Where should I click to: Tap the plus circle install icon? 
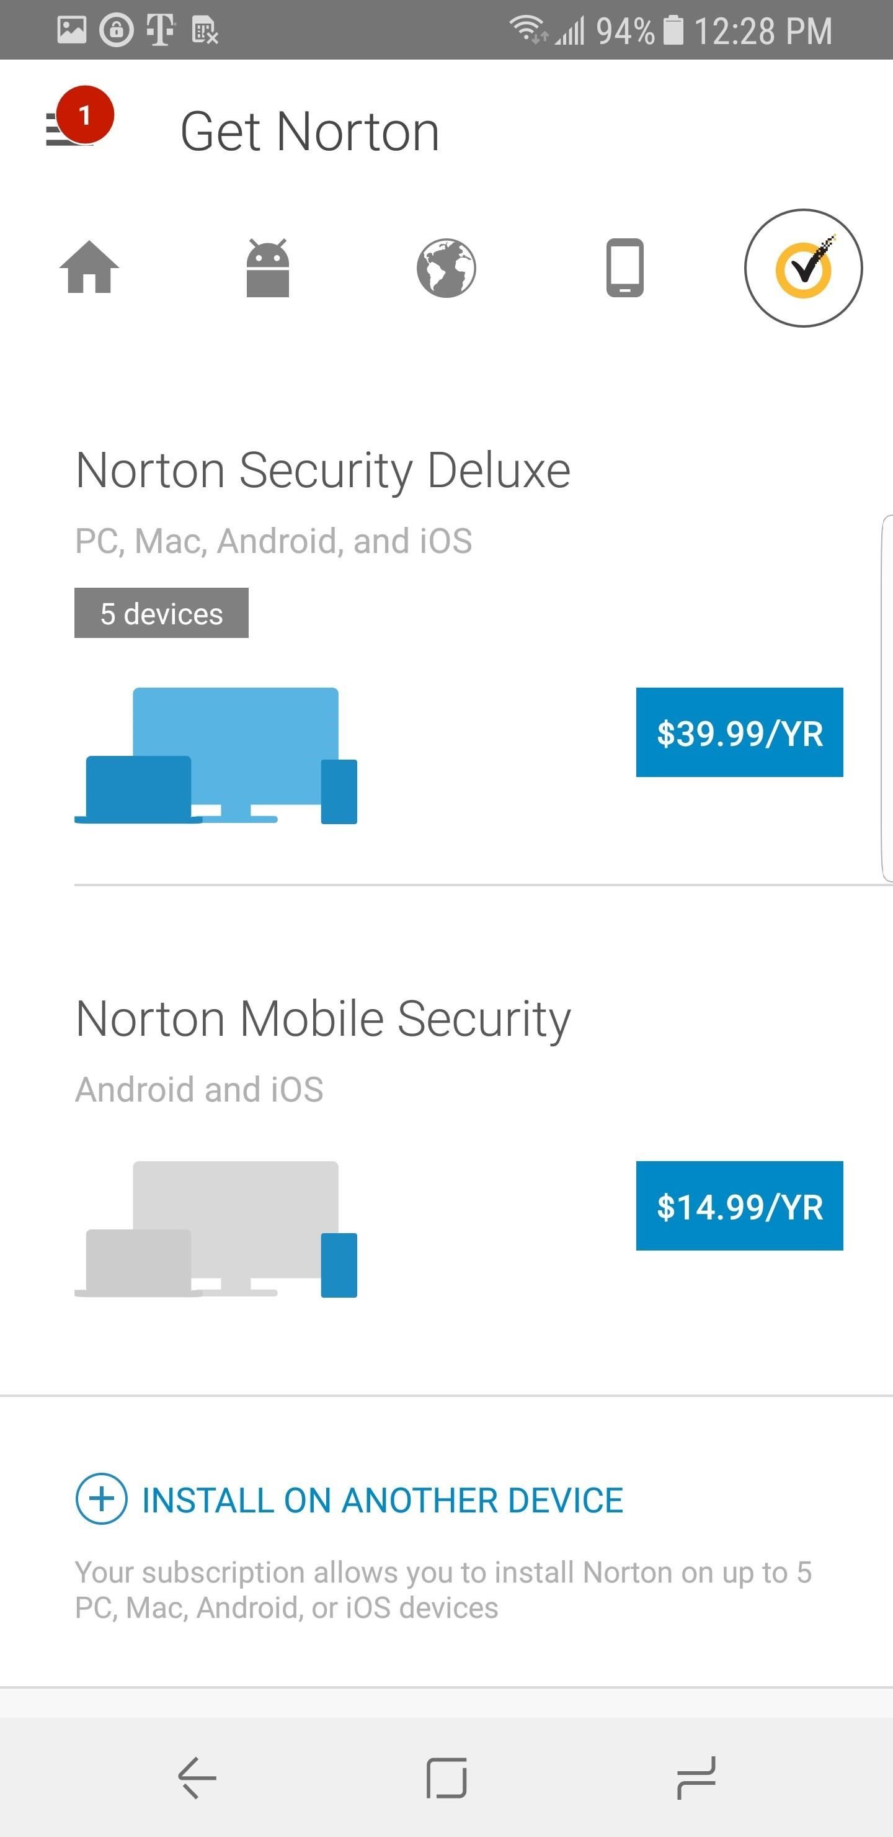101,1499
